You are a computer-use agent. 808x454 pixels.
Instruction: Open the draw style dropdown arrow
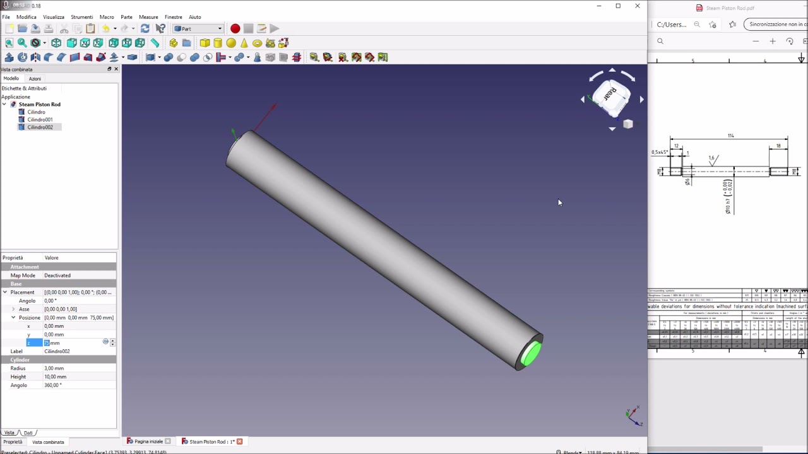pyautogui.click(x=44, y=43)
